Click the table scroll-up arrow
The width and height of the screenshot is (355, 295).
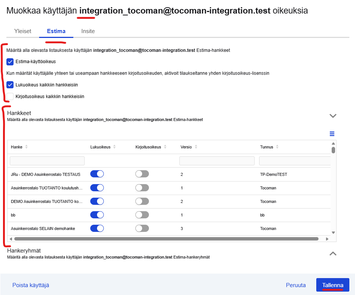pos(333,144)
